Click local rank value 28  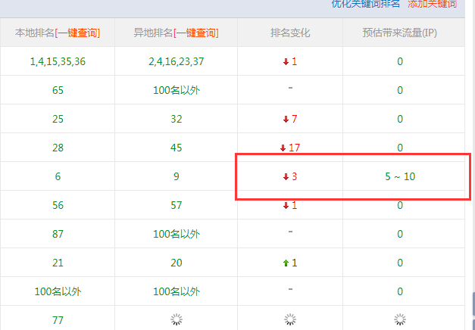[58, 148]
